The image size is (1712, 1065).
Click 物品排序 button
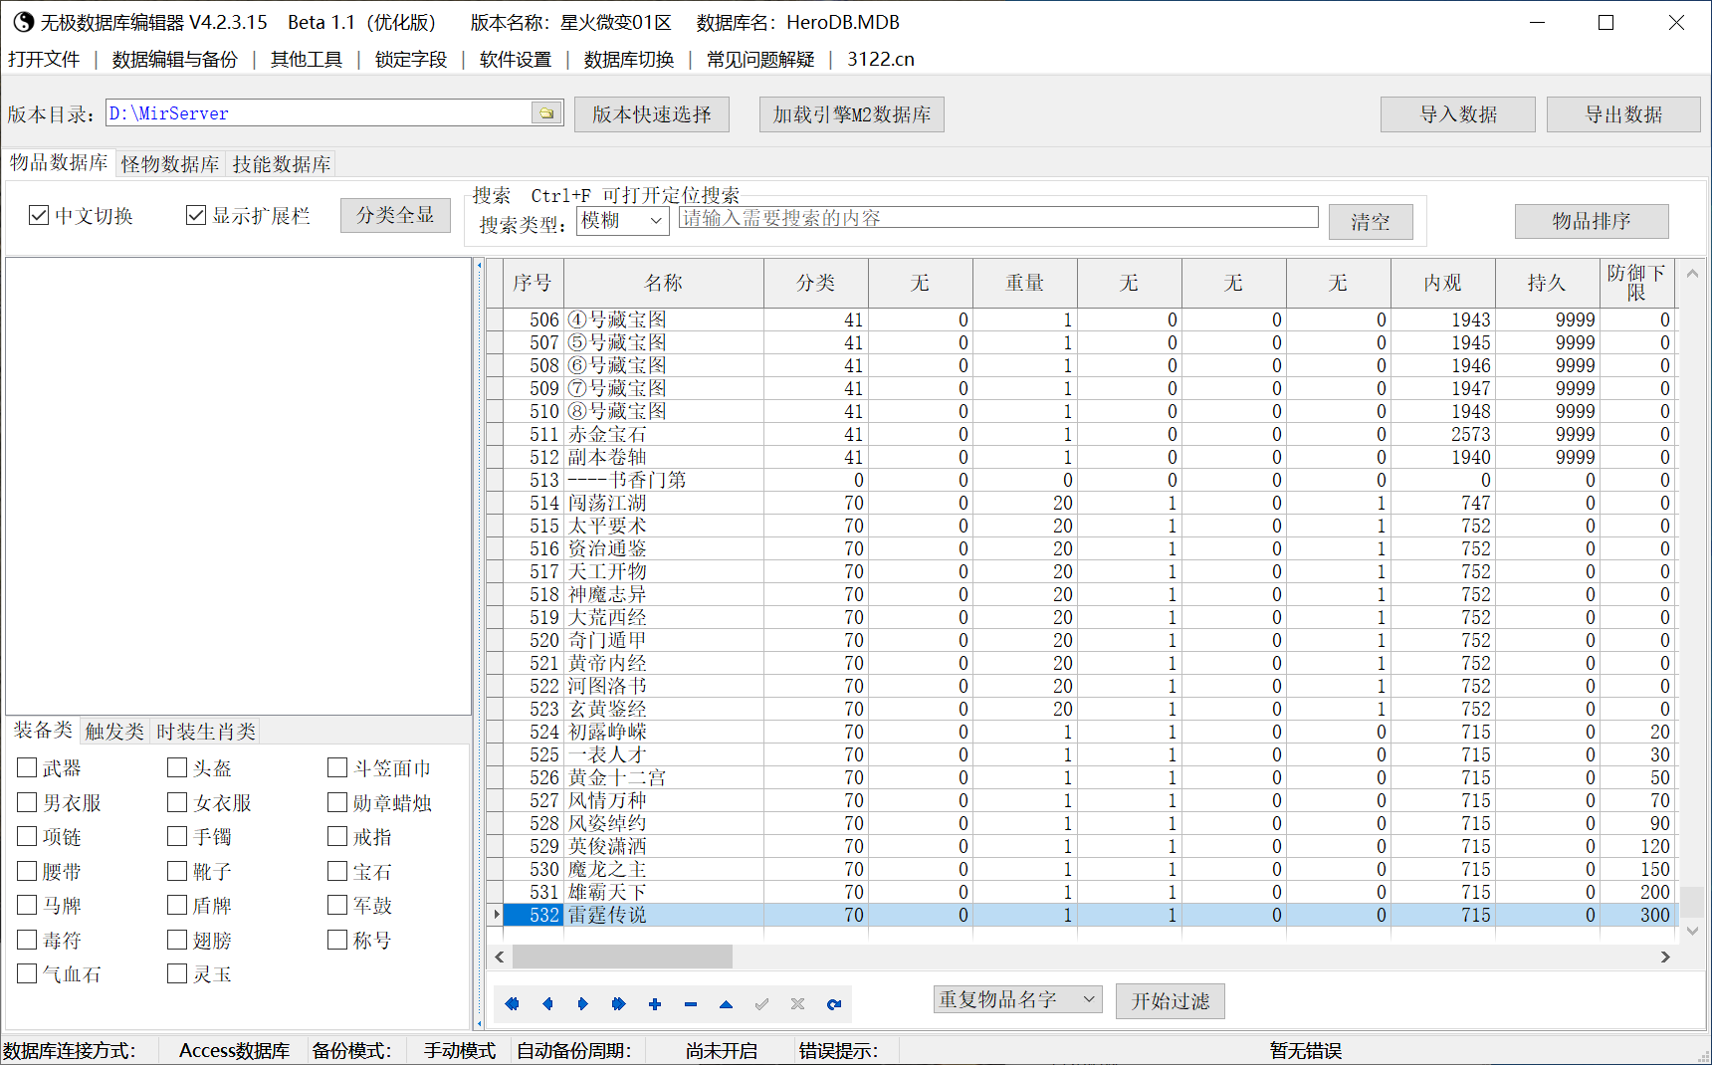coord(1592,221)
